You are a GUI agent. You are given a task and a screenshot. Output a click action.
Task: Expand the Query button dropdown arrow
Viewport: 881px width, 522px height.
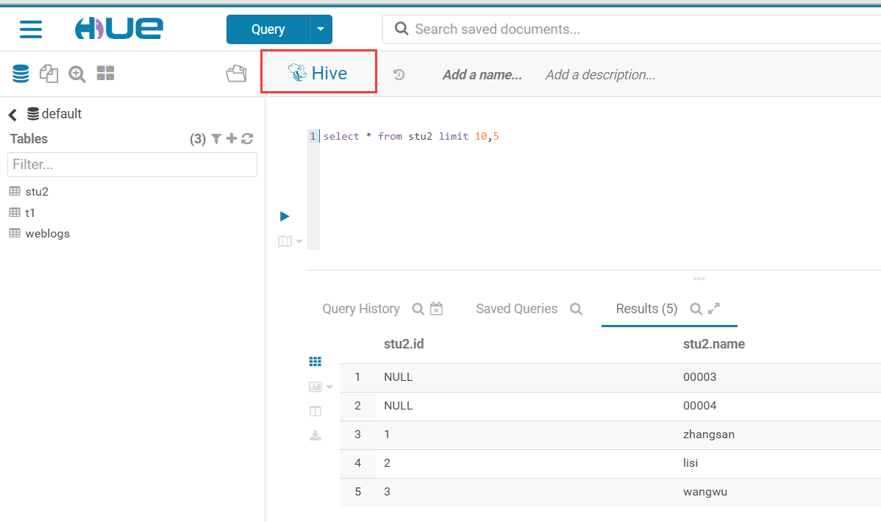(x=321, y=29)
